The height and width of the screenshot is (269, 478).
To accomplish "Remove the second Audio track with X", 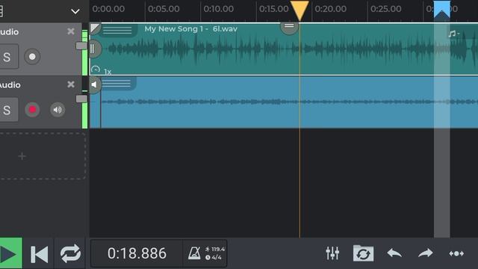I will pos(71,84).
